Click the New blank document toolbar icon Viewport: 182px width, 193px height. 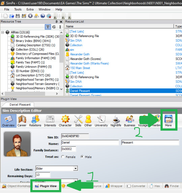(x=5, y=16)
